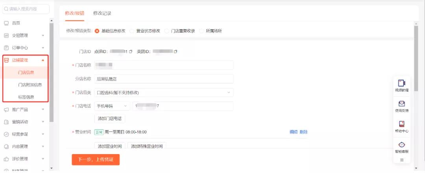The image size is (425, 173).
Task: Expand the 交易管理 menu arrow
Action: [43, 35]
